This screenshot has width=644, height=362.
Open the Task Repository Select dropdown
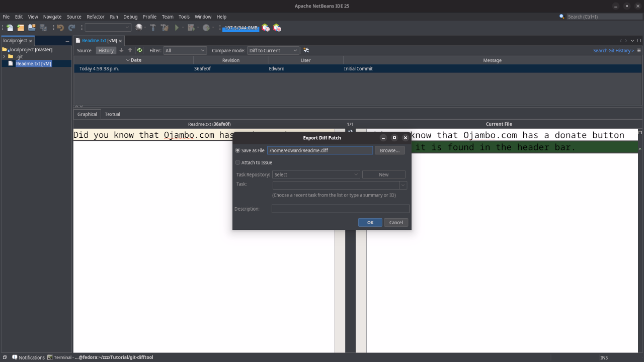tap(316, 174)
